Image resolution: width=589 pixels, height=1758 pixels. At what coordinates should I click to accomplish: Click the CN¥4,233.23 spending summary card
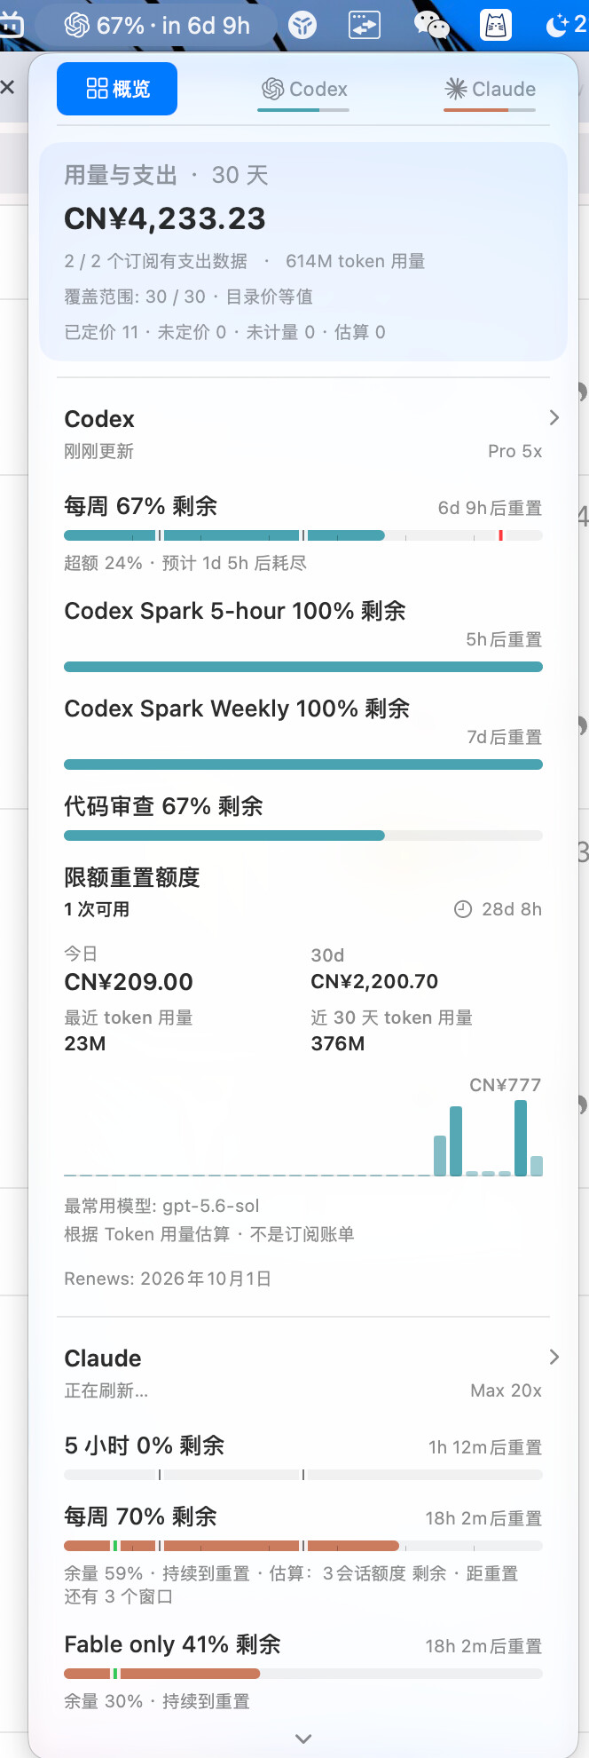pyautogui.click(x=303, y=252)
